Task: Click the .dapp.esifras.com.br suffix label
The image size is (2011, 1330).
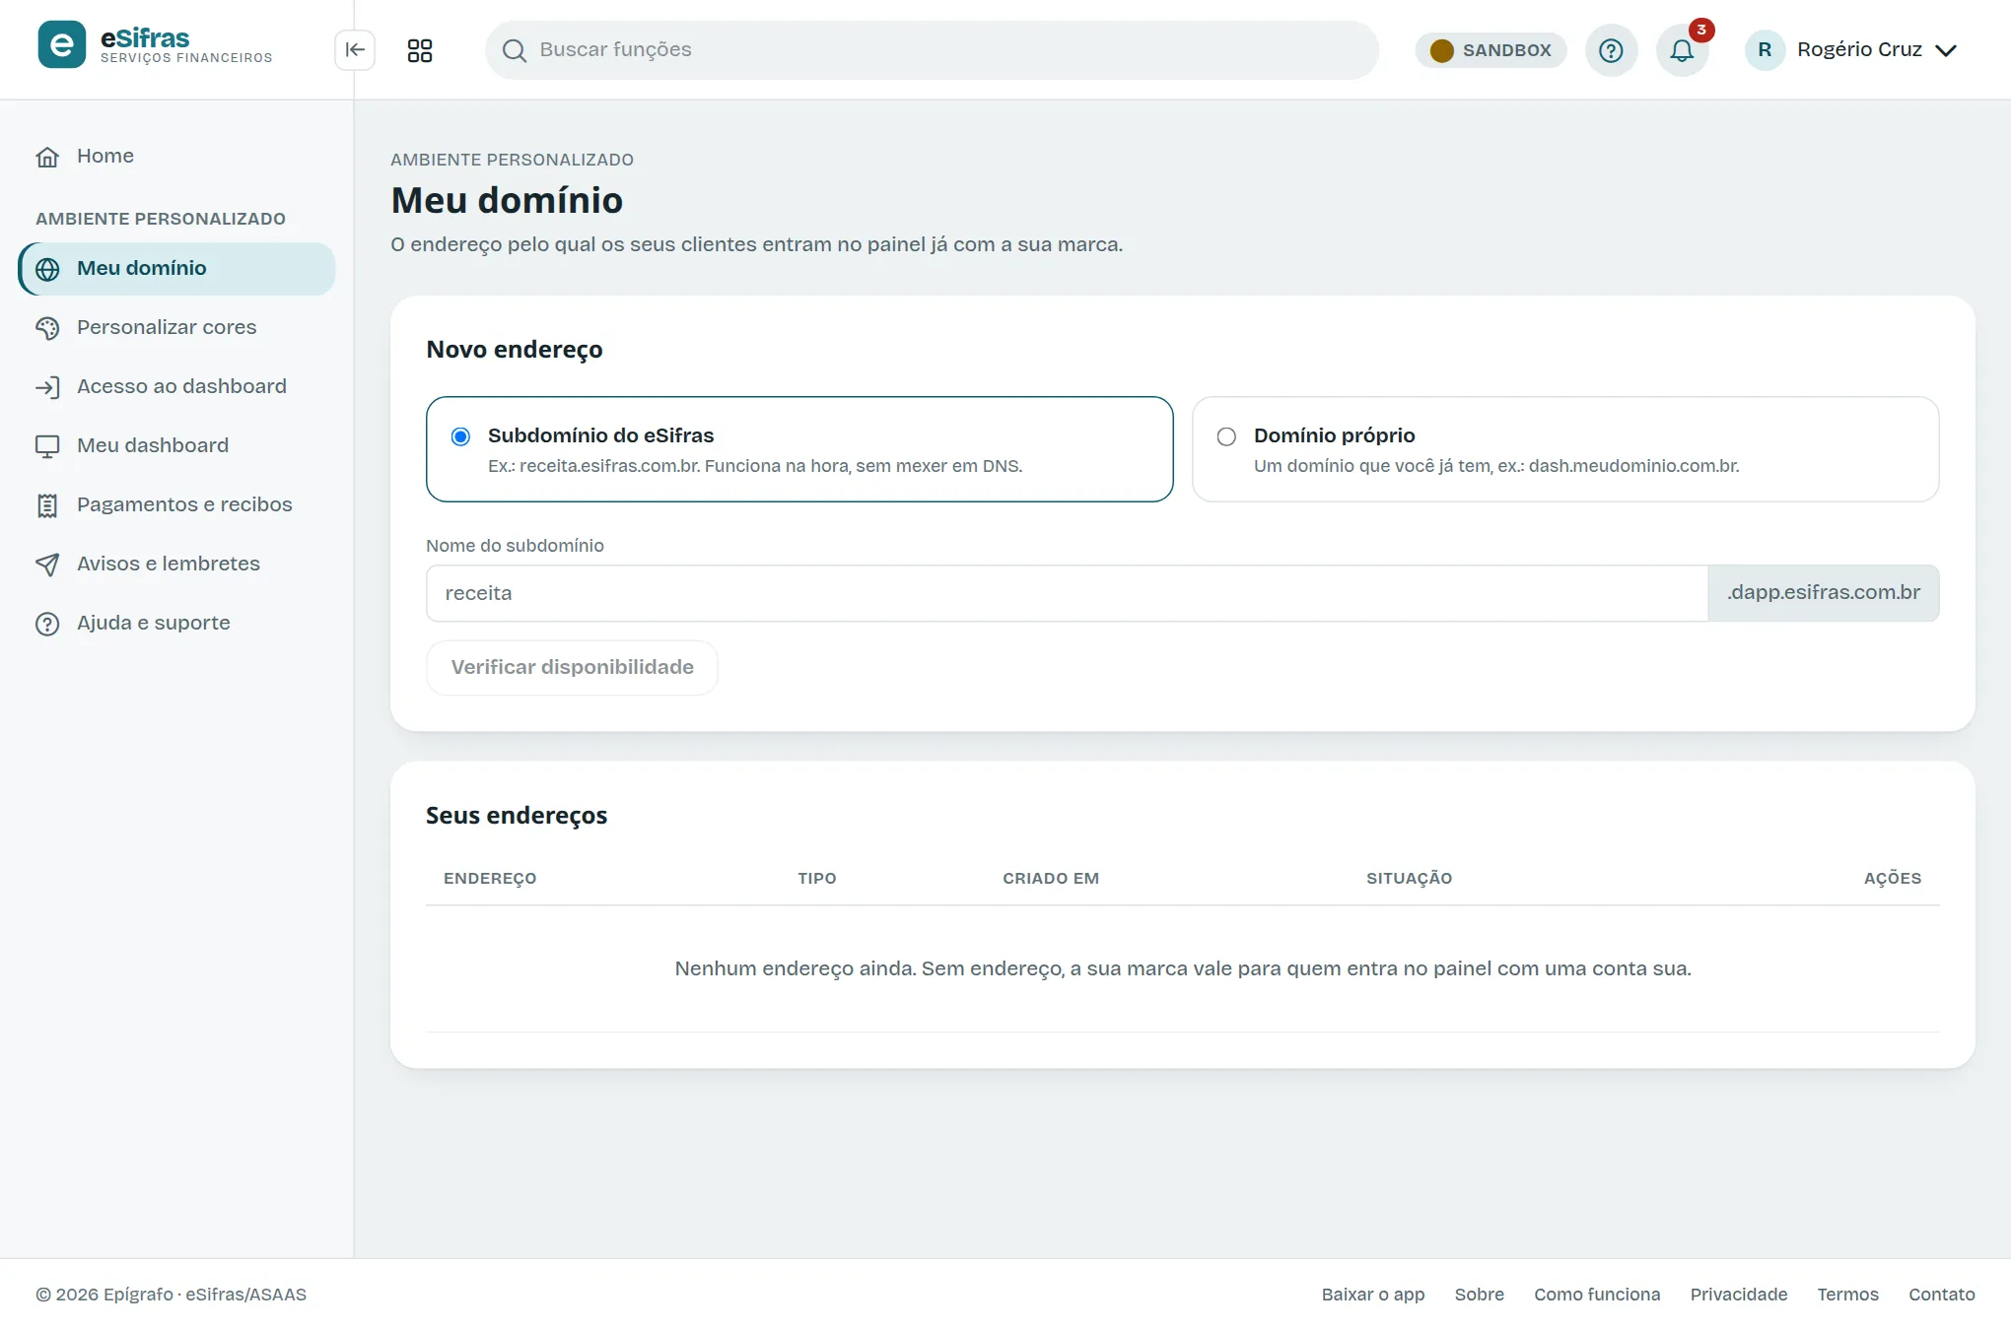Action: click(x=1824, y=593)
